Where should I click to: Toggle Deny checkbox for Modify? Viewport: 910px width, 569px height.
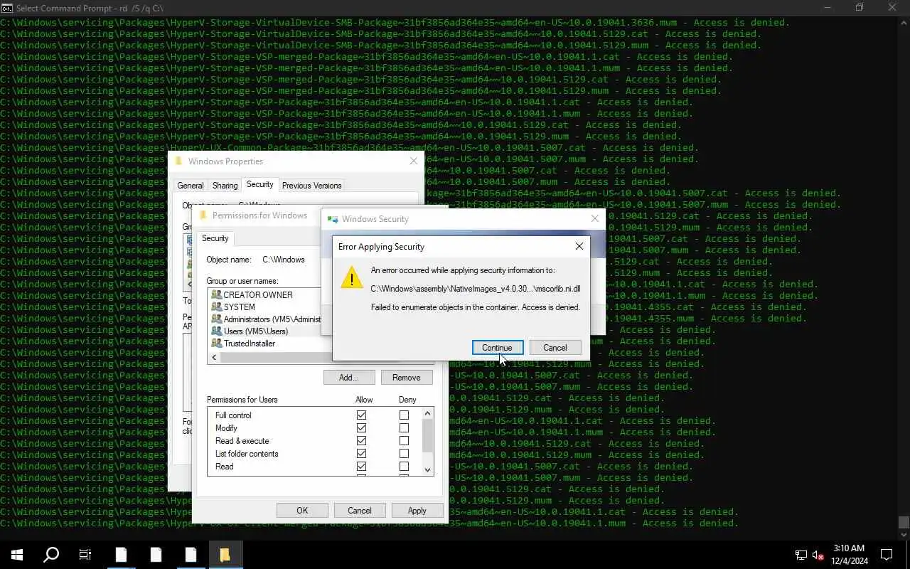tap(404, 428)
